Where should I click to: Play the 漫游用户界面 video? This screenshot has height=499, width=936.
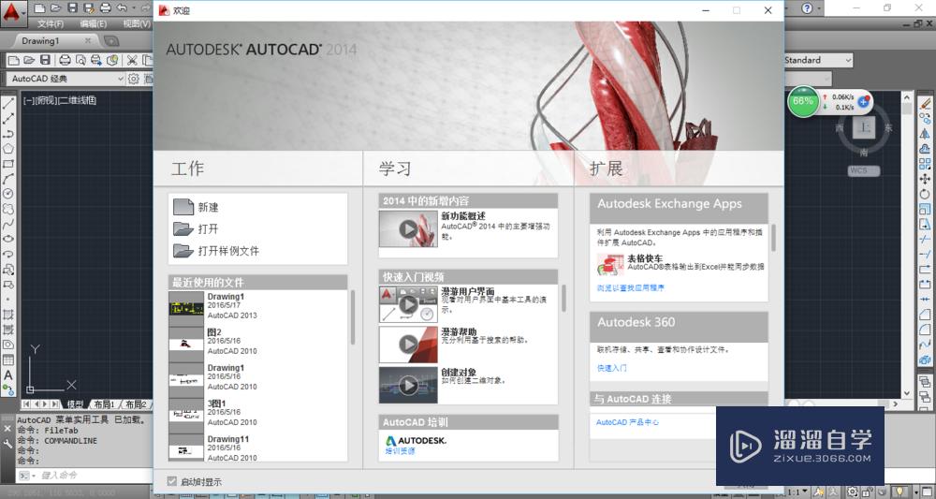point(408,304)
